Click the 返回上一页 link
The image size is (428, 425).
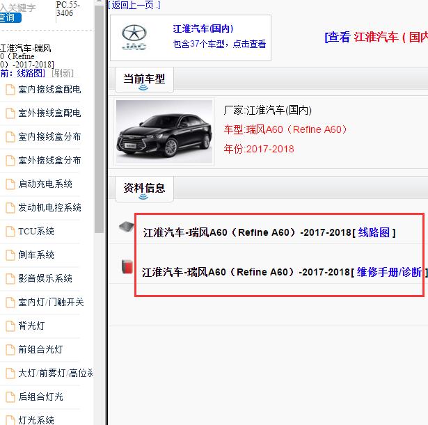134,5
